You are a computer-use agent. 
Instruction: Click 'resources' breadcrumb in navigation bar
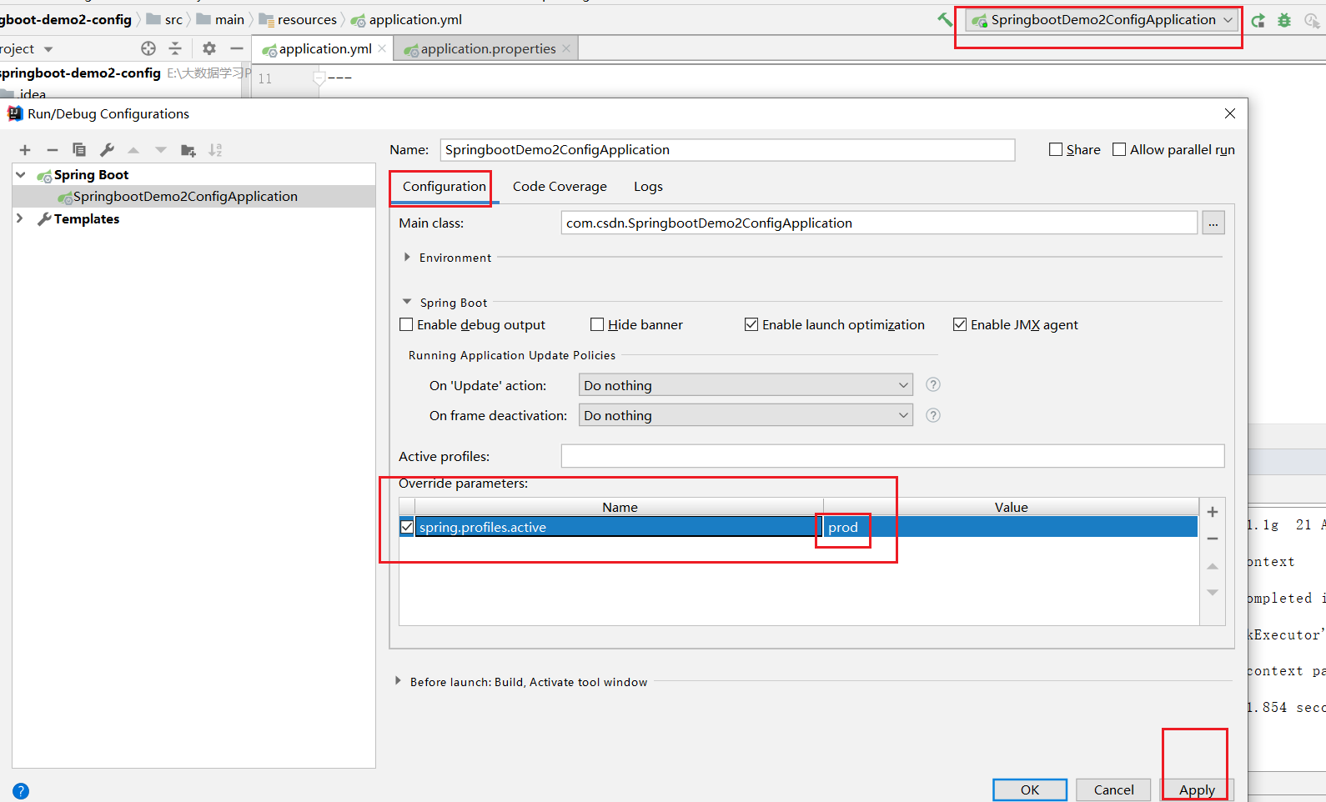tap(298, 19)
